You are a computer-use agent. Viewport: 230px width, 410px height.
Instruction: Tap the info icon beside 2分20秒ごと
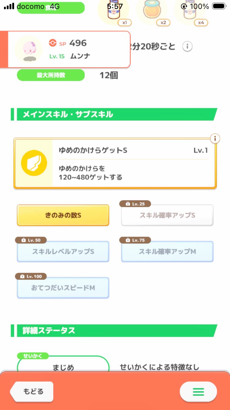click(187, 46)
